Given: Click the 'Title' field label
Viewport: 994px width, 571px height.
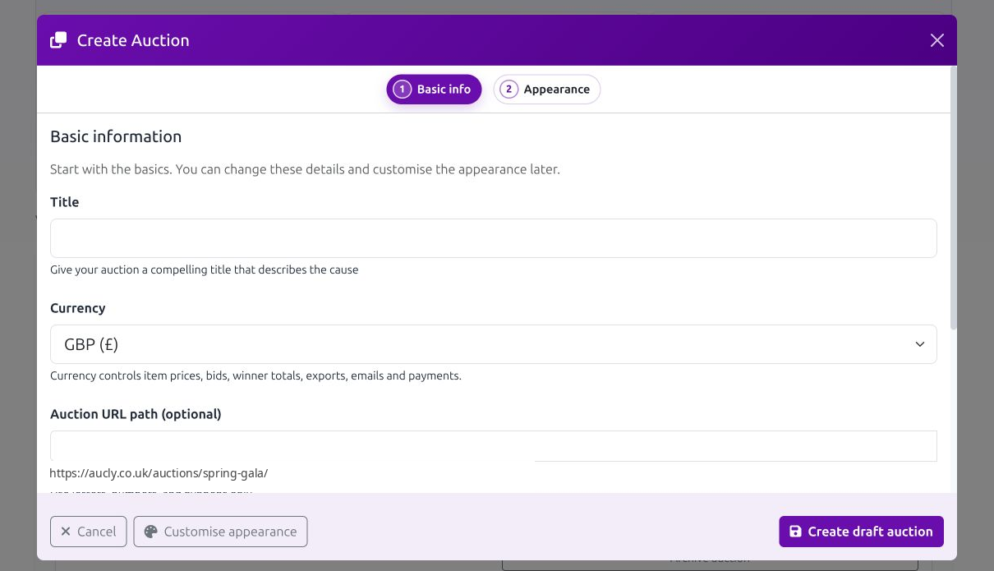Looking at the screenshot, I should [x=64, y=202].
